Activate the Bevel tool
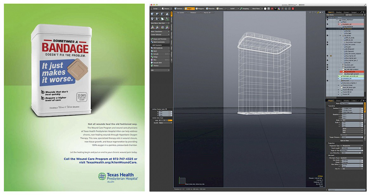 click(160, 51)
